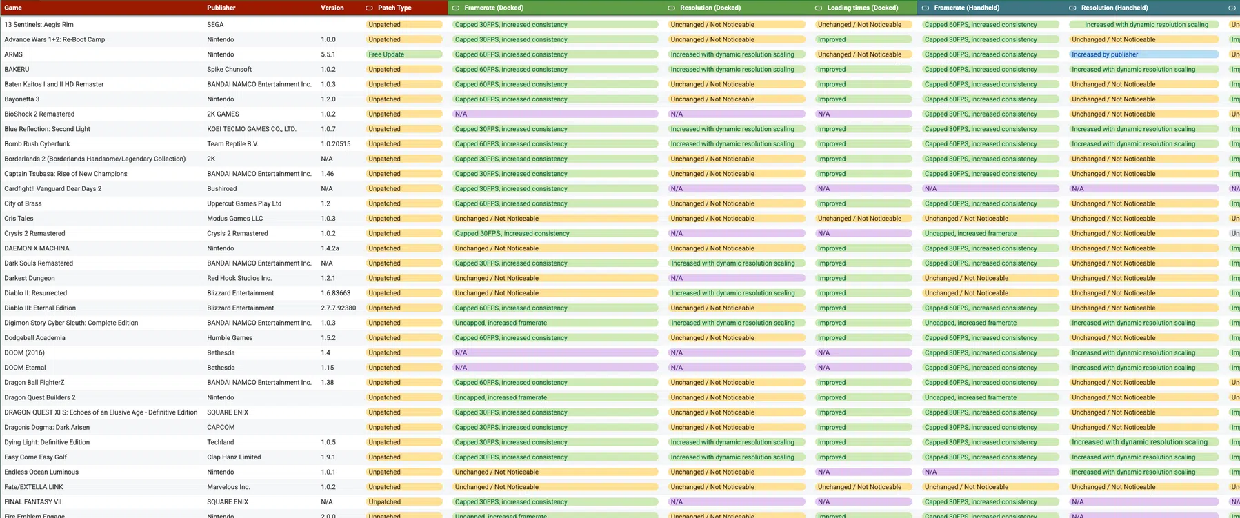Open BioShock 2 Remastered docked framerate N/A chip
The height and width of the screenshot is (518, 1240).
(555, 114)
